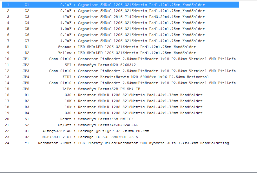Click the SamacSys_Parts:M20-8760342 footprint
Image resolution: width=257 pixels, height=173 pixels.
[x=107, y=65]
